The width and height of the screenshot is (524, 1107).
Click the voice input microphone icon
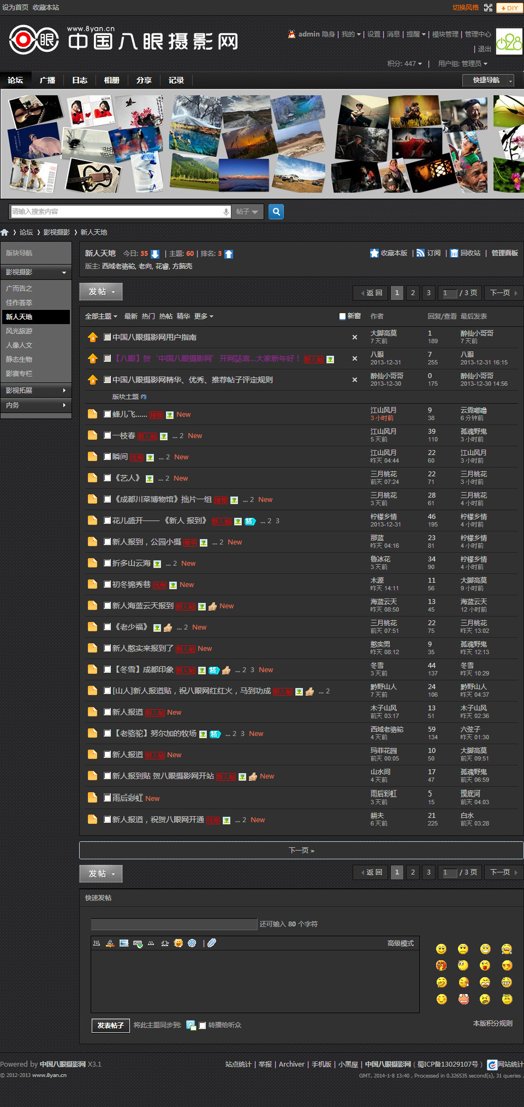[x=226, y=212]
